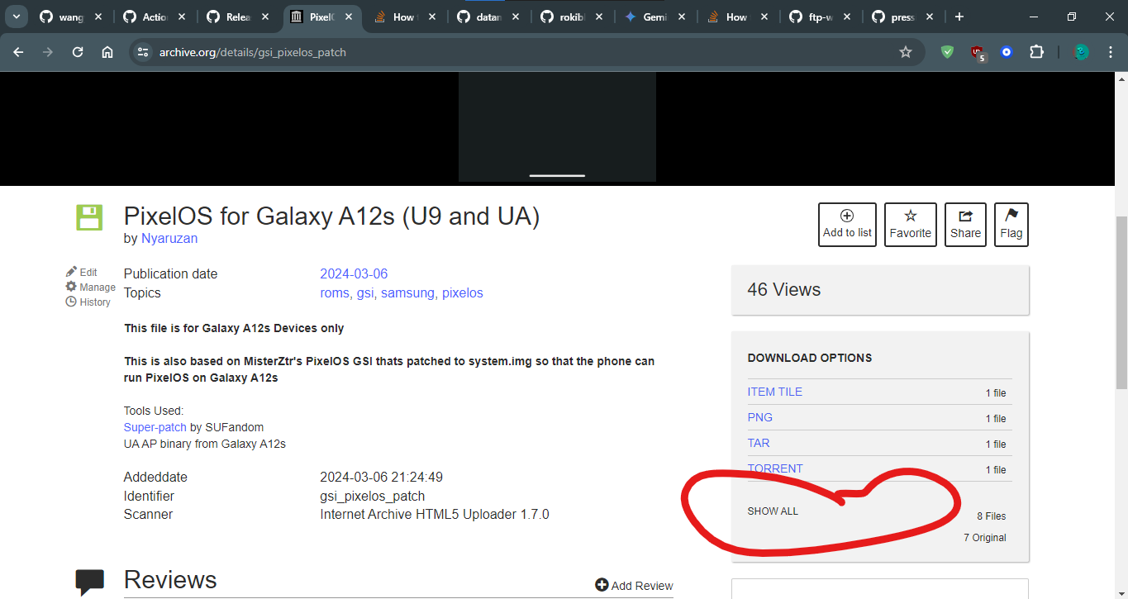Viewport: 1128px width, 599px height.
Task: Click the Add Review link
Action: coord(634,585)
